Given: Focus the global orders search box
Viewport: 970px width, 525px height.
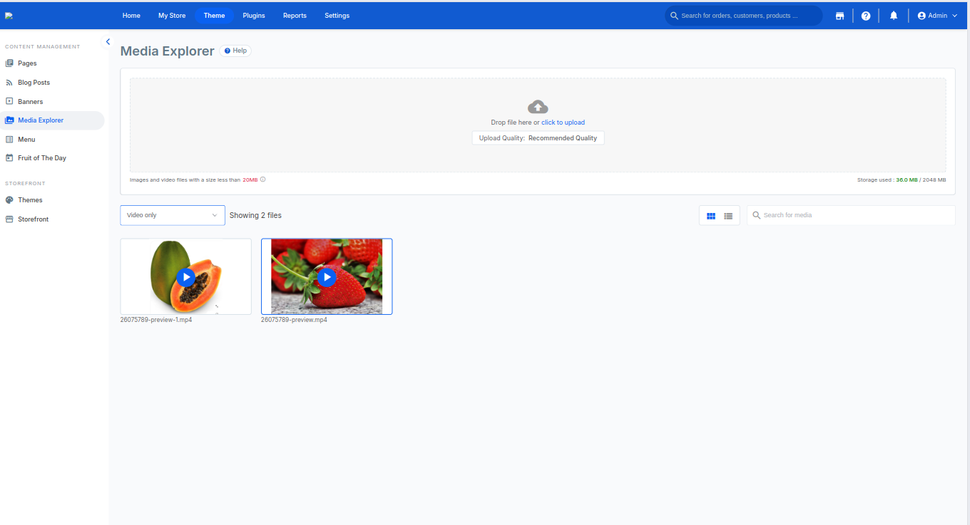Looking at the screenshot, I should 744,16.
